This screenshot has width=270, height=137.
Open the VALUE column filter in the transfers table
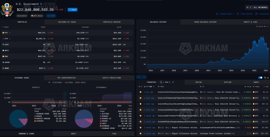(245, 87)
